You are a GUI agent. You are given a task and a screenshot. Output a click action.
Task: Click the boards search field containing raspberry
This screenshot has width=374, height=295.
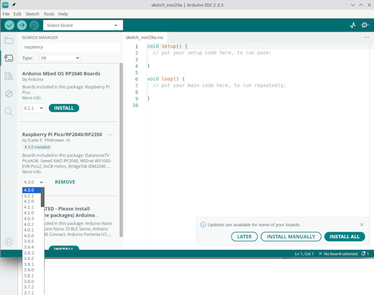click(x=71, y=47)
